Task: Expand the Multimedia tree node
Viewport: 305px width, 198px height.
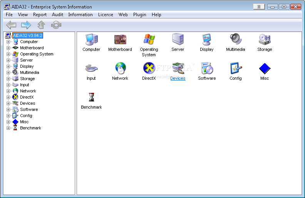Action: tap(8, 72)
